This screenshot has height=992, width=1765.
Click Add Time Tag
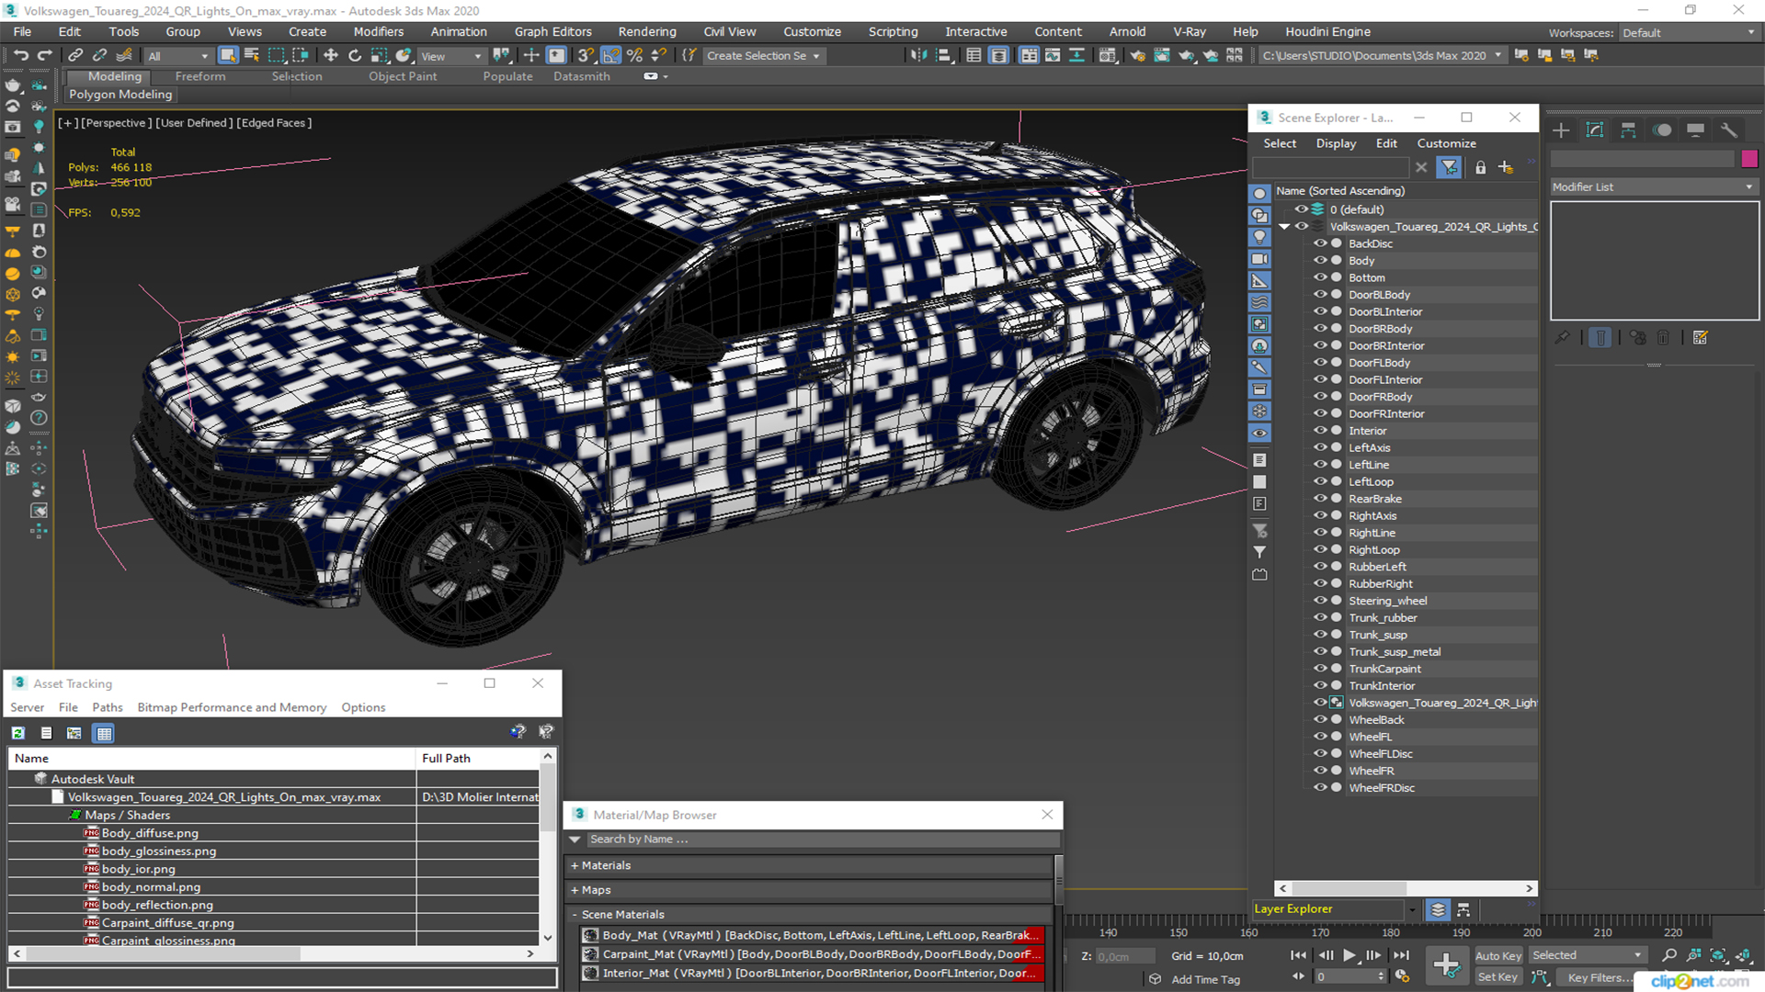(x=1205, y=979)
